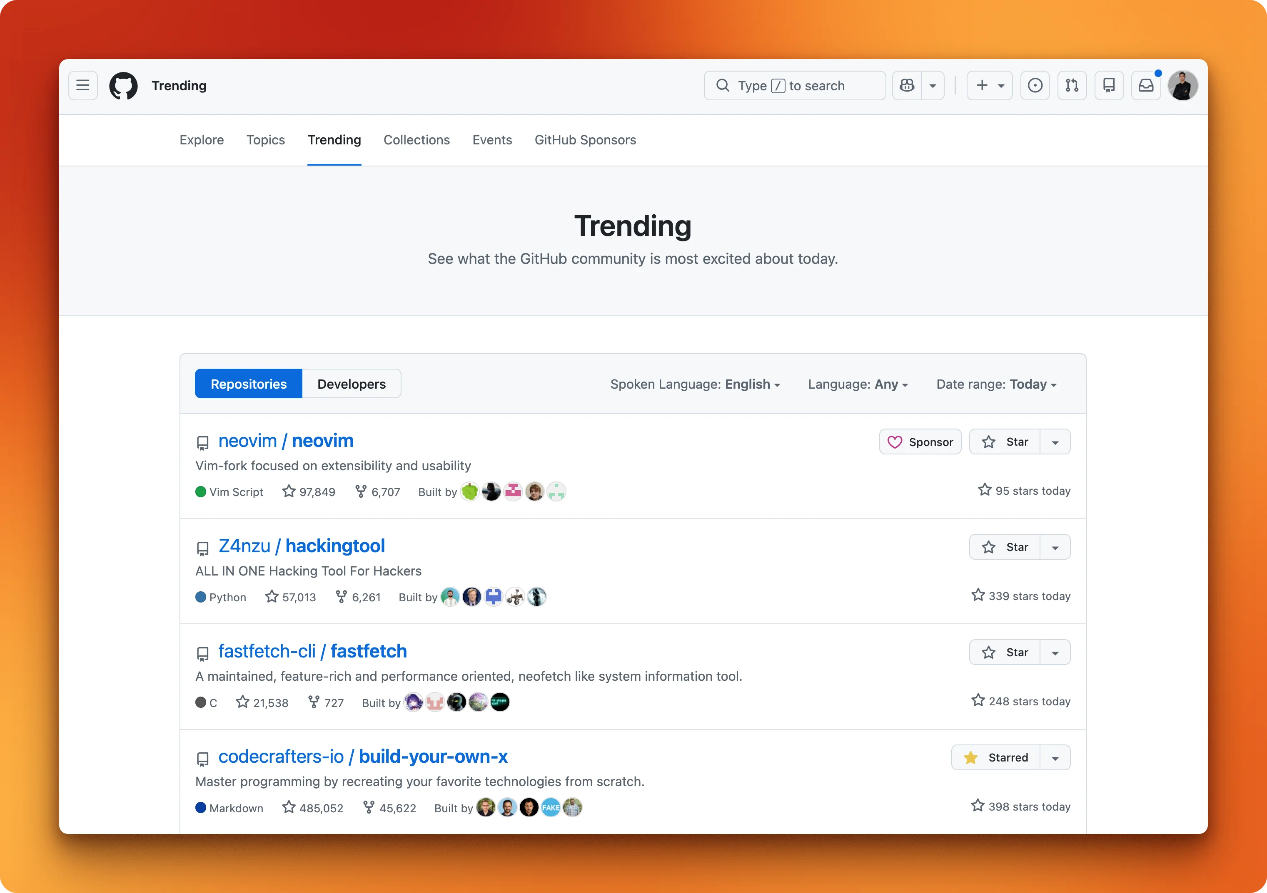Check your notifications inbox
The image size is (1267, 893).
(1146, 85)
